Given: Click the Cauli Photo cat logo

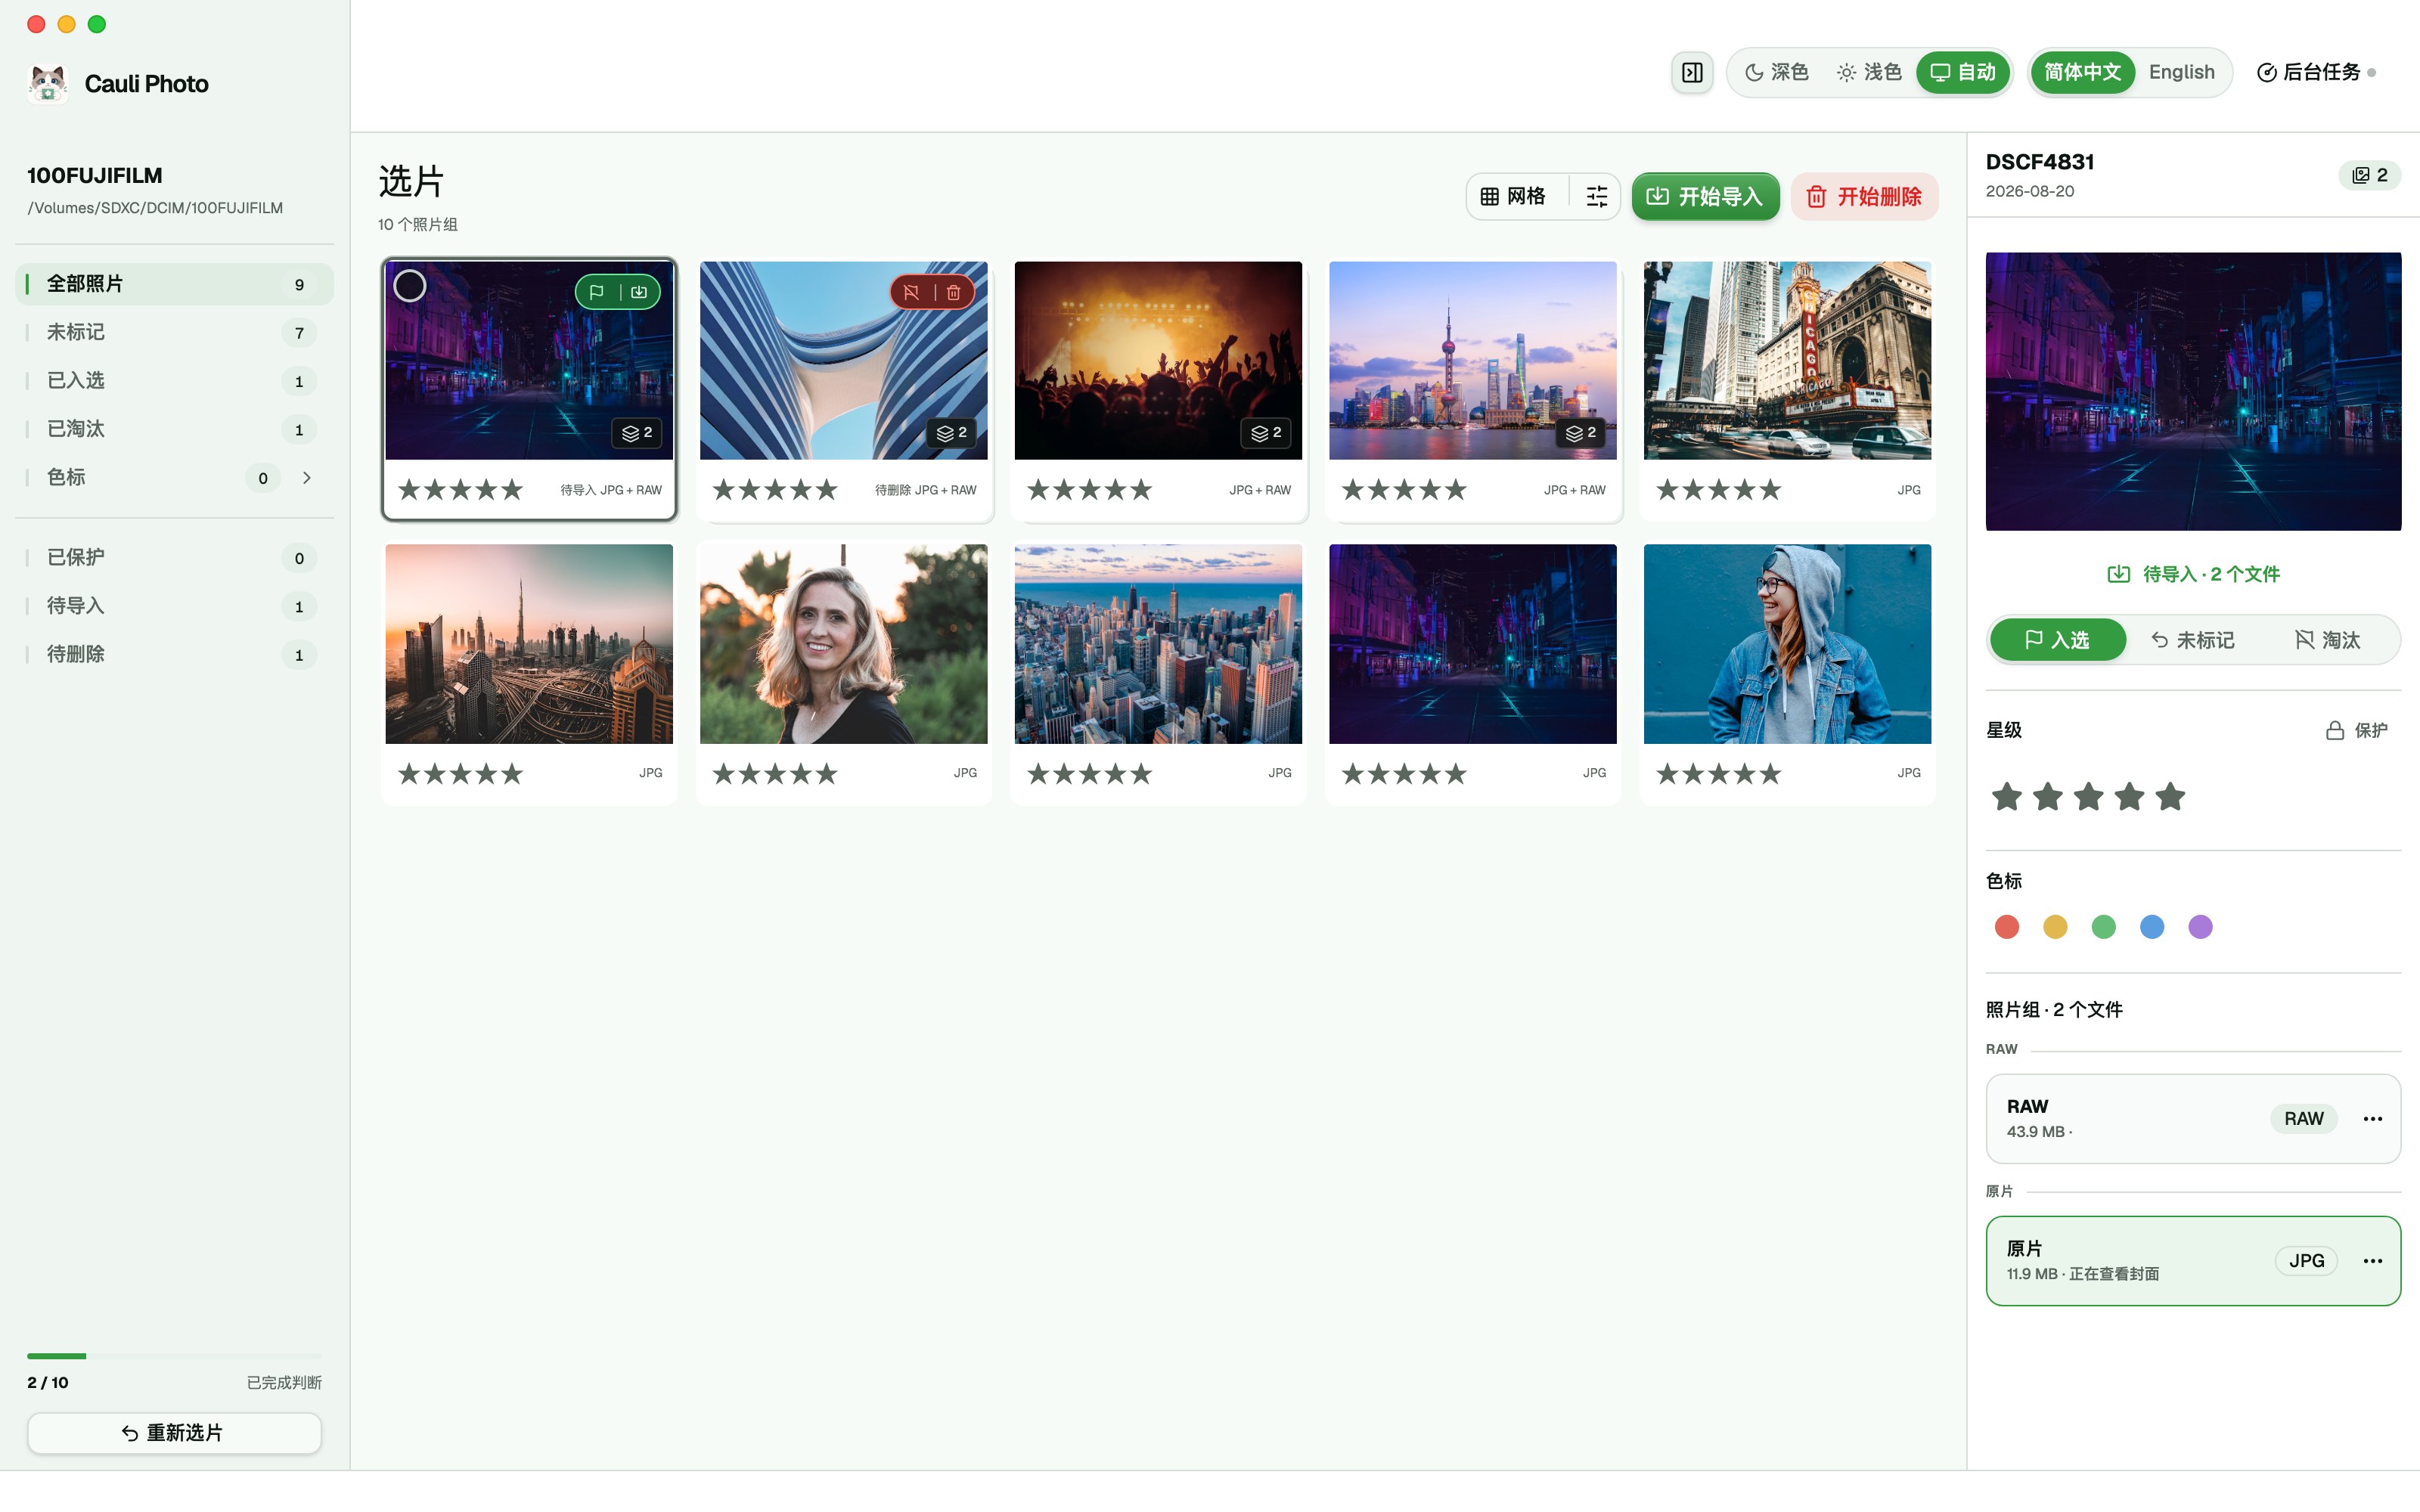Looking at the screenshot, I should pos(47,84).
